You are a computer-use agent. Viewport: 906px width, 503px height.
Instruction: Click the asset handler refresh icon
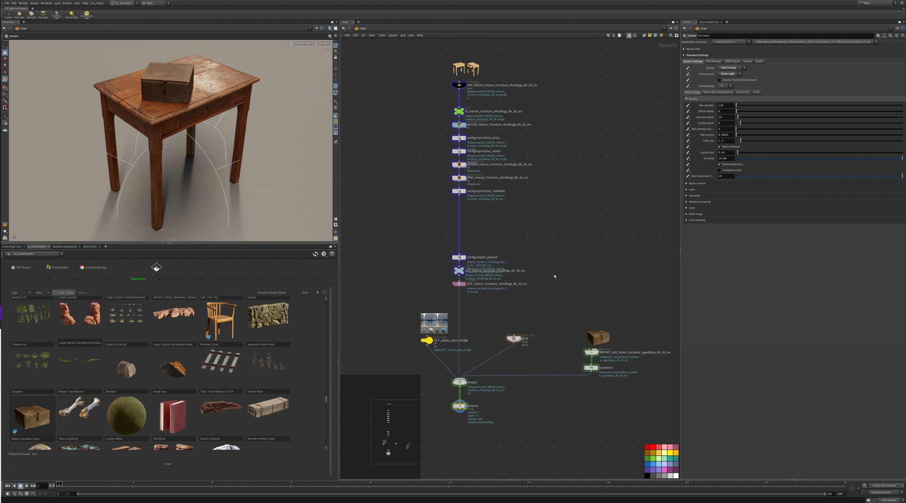point(315,254)
